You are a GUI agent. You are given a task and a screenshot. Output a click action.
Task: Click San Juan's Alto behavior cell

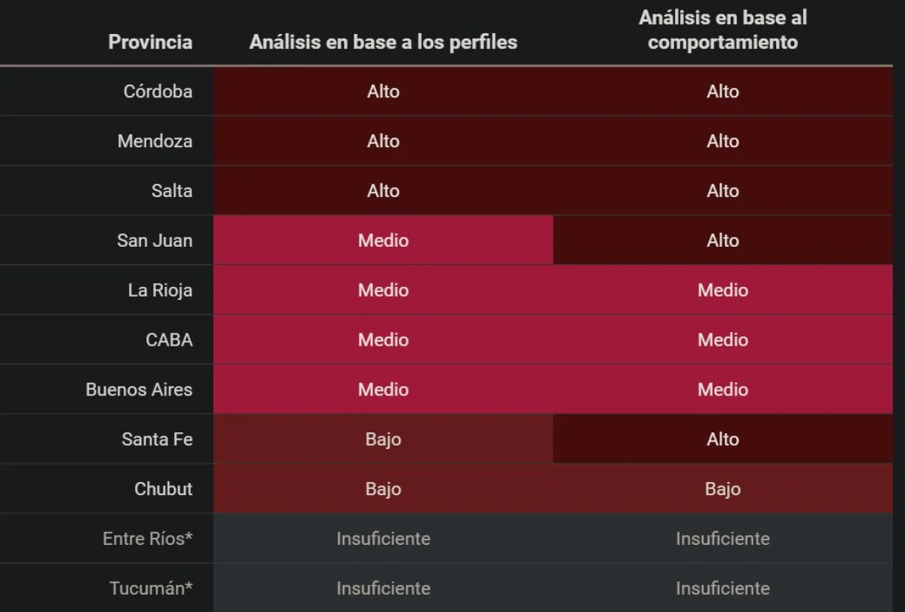click(x=722, y=240)
